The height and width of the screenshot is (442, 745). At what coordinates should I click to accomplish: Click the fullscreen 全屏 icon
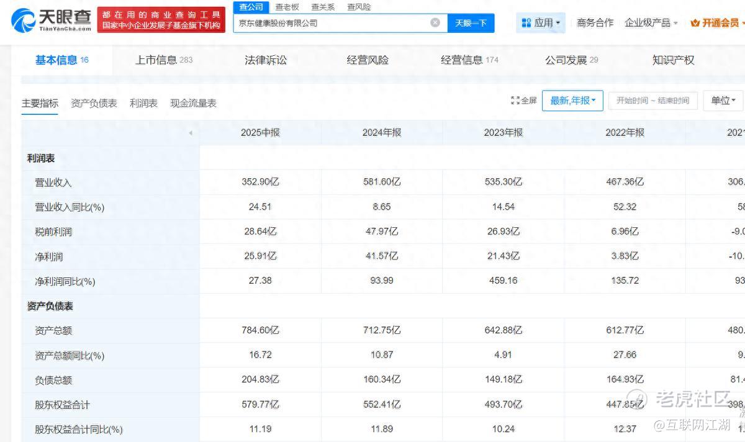(x=515, y=101)
